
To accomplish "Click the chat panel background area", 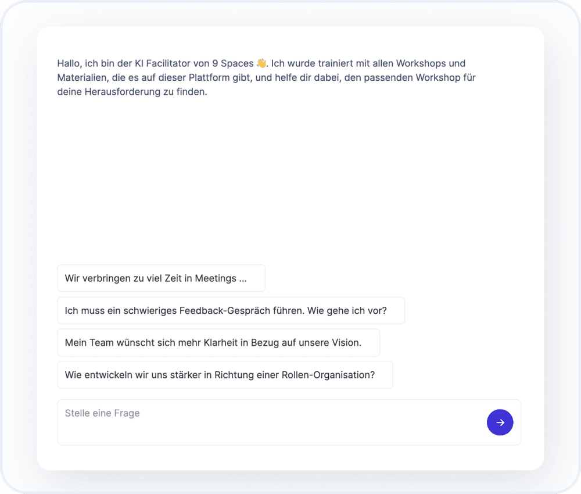I will (290, 174).
